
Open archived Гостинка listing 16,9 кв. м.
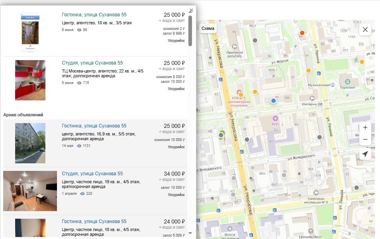(94, 126)
